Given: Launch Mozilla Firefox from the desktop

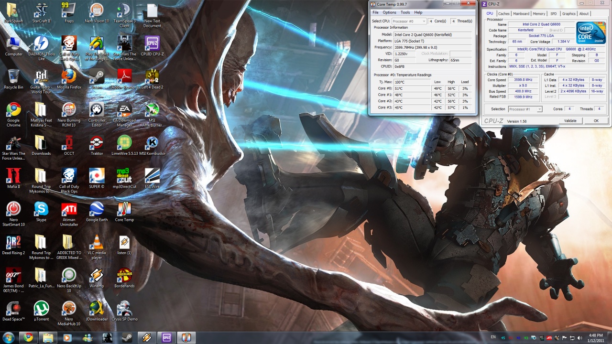Looking at the screenshot, I should pyautogui.click(x=69, y=79).
